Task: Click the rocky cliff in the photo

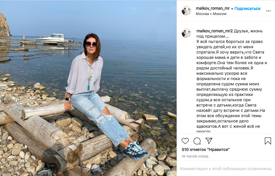Action: (4, 25)
